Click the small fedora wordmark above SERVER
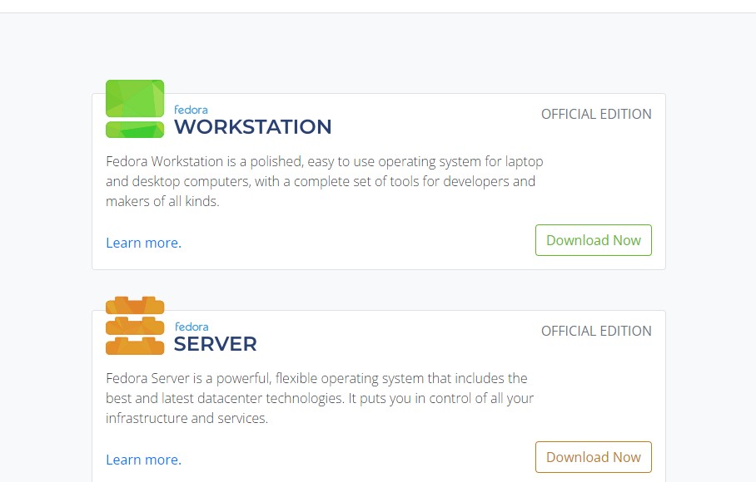This screenshot has height=482, width=756. [191, 327]
